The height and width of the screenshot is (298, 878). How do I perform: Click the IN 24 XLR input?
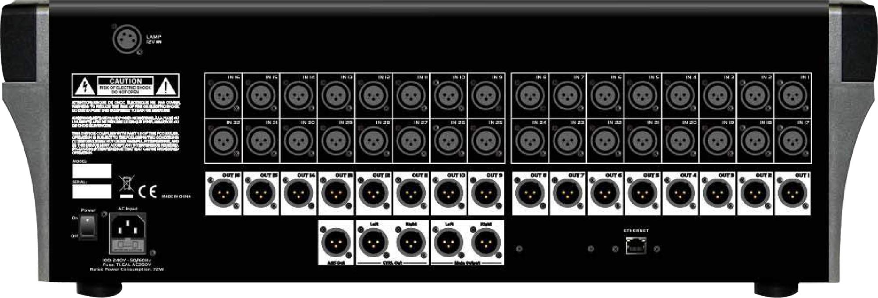click(x=530, y=141)
